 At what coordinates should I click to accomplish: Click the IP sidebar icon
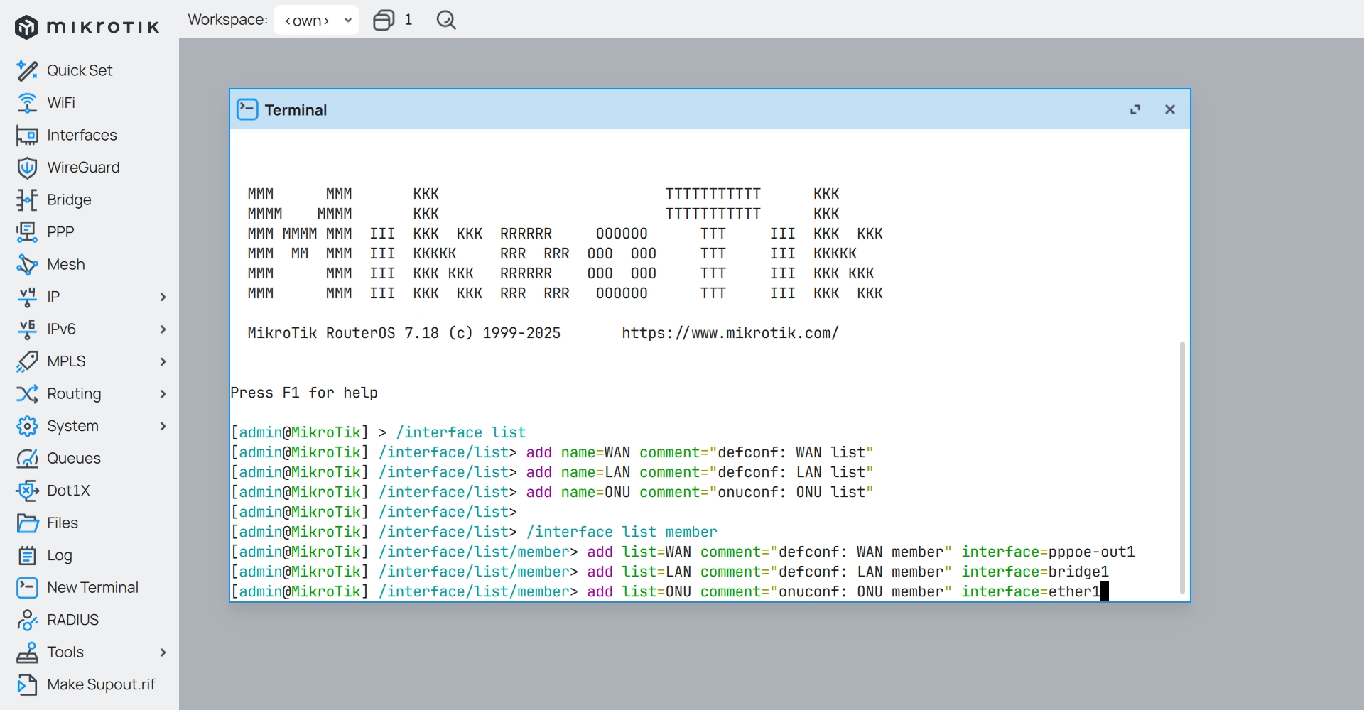click(x=27, y=297)
